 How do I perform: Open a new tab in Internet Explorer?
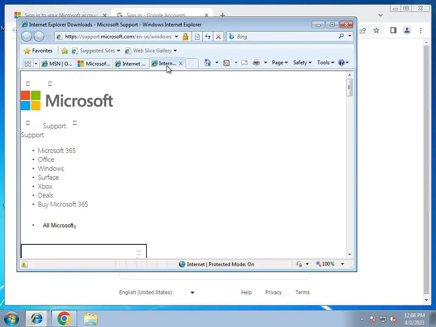(x=192, y=64)
